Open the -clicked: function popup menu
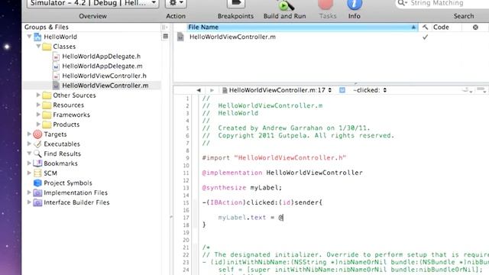Viewport: 489px width, 275px height. (370, 90)
